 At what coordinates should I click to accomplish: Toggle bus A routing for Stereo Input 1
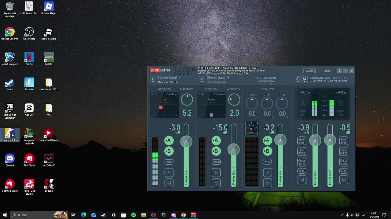(169, 141)
